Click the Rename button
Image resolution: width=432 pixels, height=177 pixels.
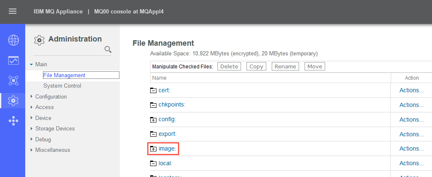click(285, 66)
